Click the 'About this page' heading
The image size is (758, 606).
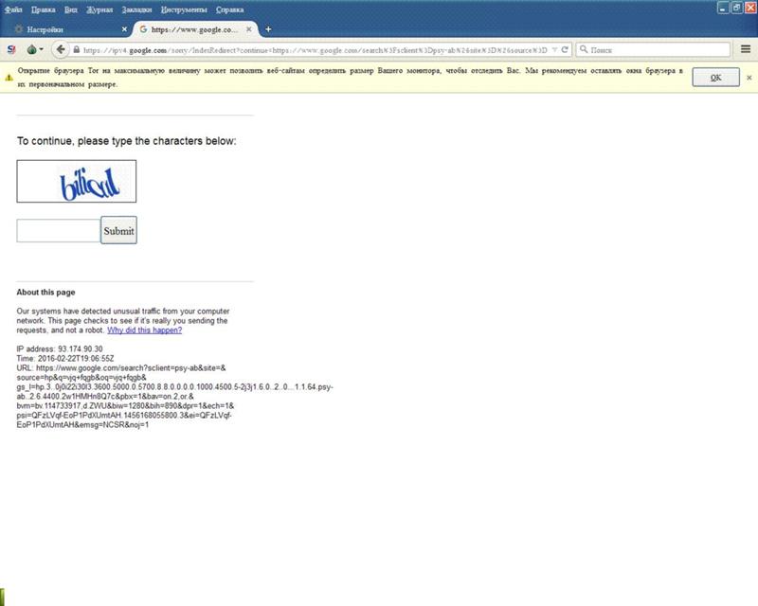pos(45,292)
